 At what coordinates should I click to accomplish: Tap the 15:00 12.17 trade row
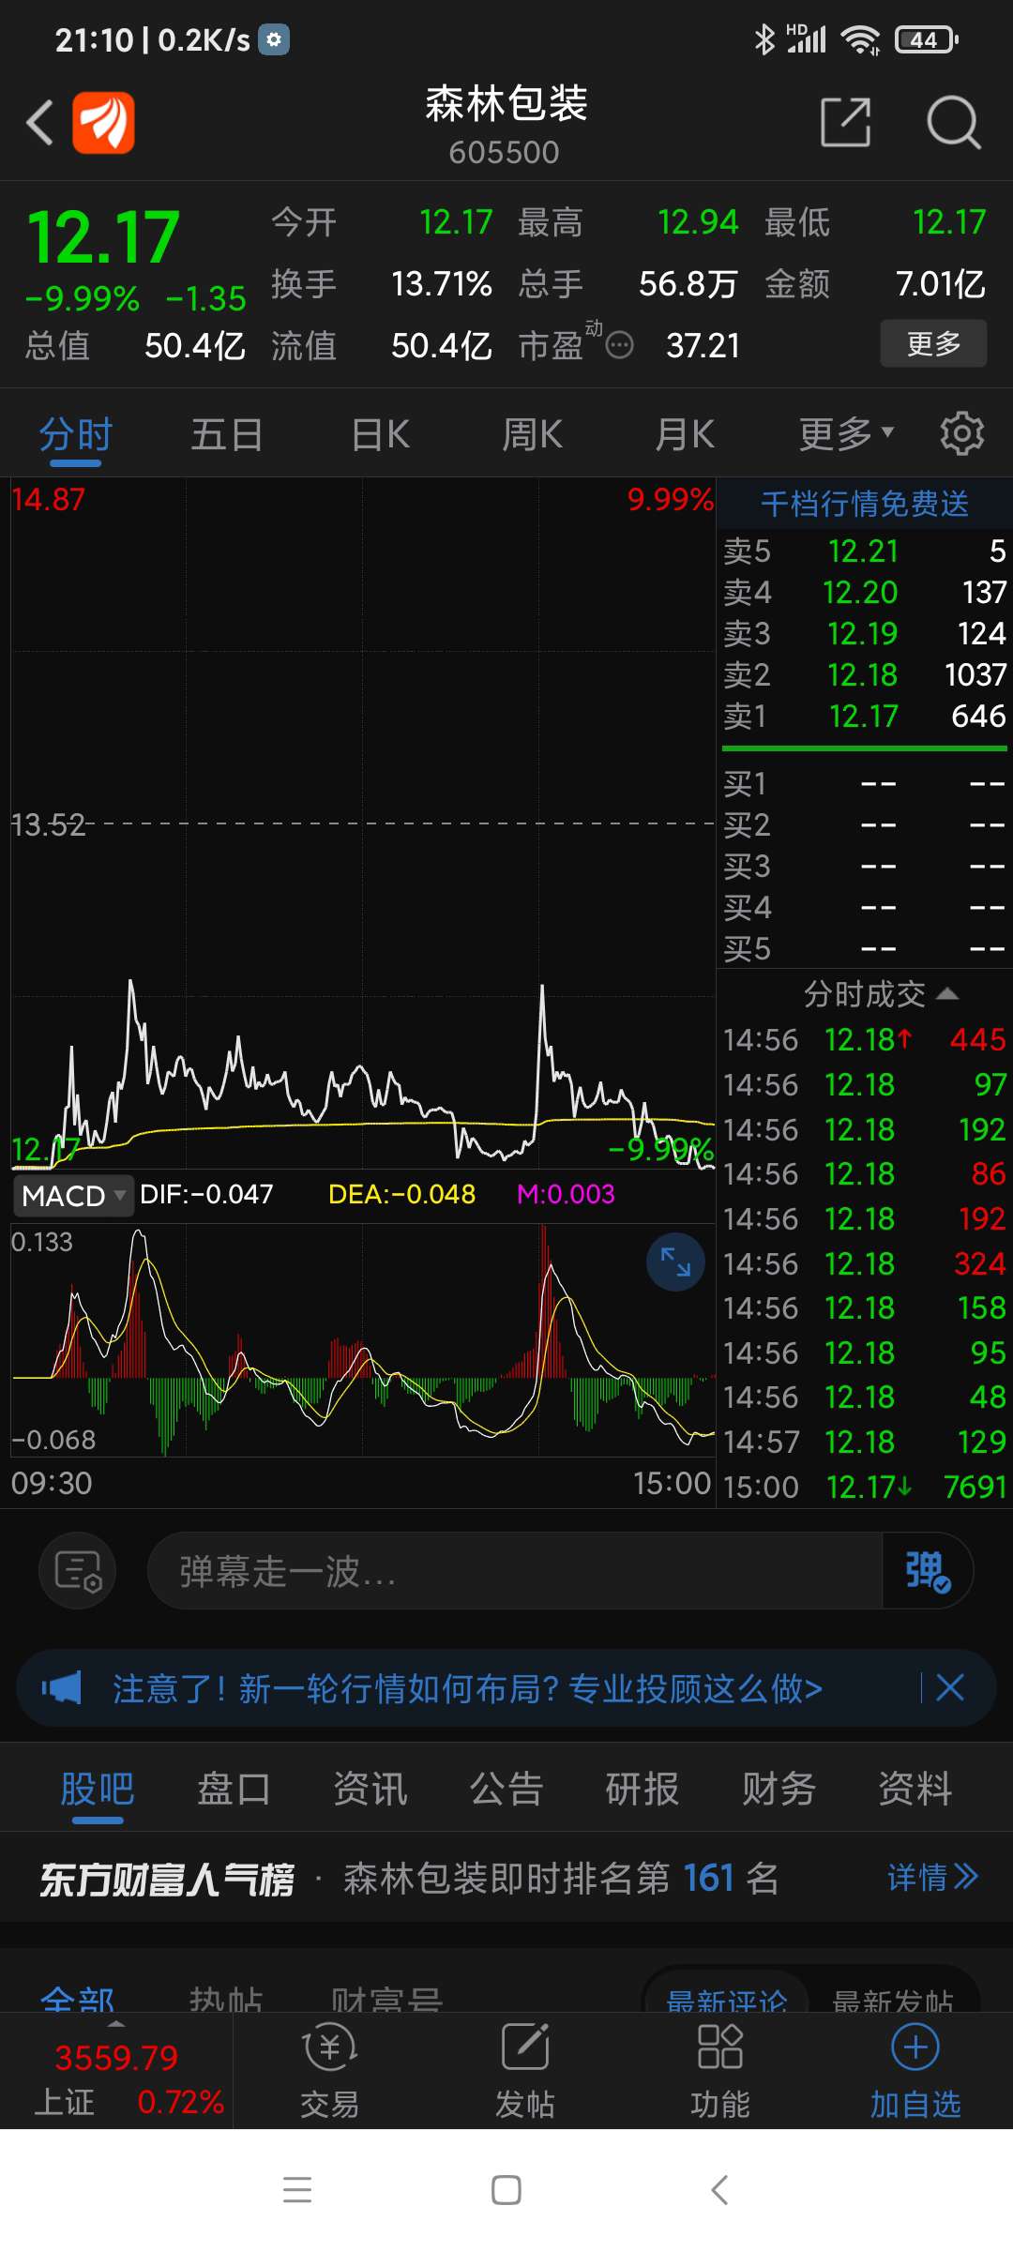pyautogui.click(x=864, y=1487)
